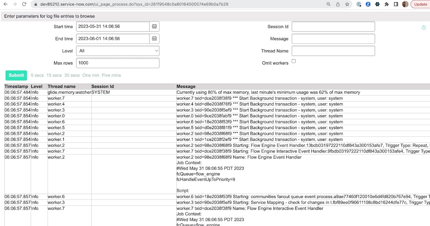Viewport: 430px width, 226px height.
Task: Click the blue Zoom extension icon
Action: (368, 4)
